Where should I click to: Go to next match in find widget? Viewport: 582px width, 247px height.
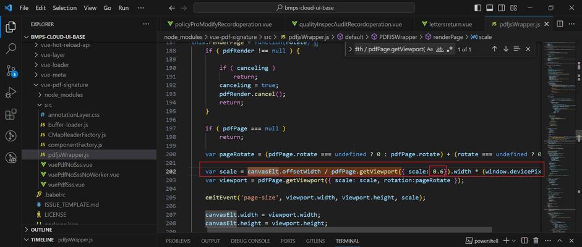pyautogui.click(x=505, y=49)
